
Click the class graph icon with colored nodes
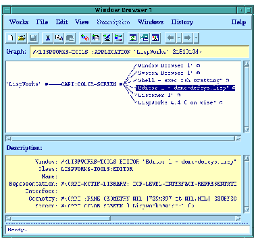click(x=118, y=38)
